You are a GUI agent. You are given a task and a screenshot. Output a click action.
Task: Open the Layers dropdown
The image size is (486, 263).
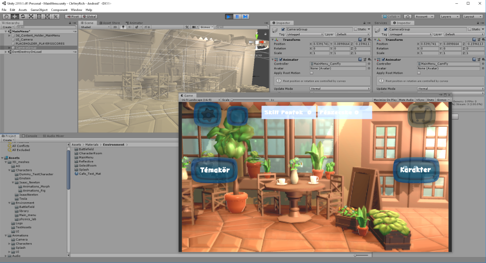[448, 17]
